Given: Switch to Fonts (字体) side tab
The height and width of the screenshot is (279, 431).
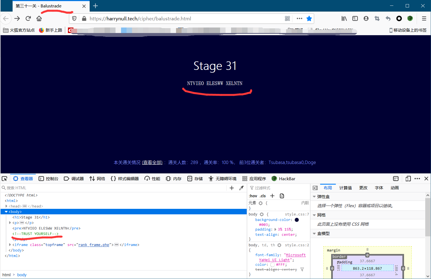Looking at the screenshot, I should point(379,188).
